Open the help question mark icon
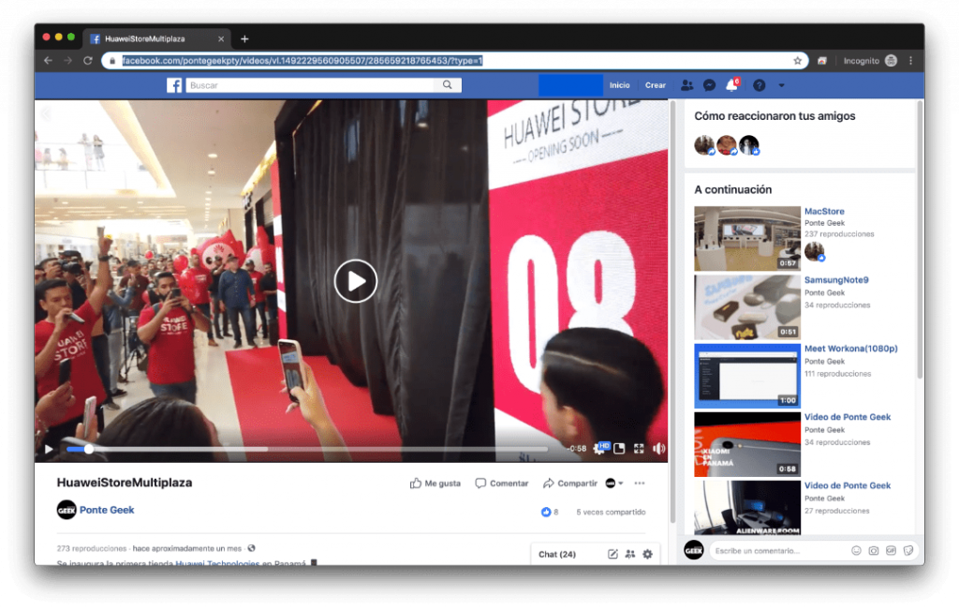 click(759, 85)
